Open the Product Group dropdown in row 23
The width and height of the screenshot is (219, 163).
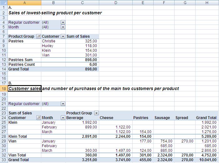[96, 113]
